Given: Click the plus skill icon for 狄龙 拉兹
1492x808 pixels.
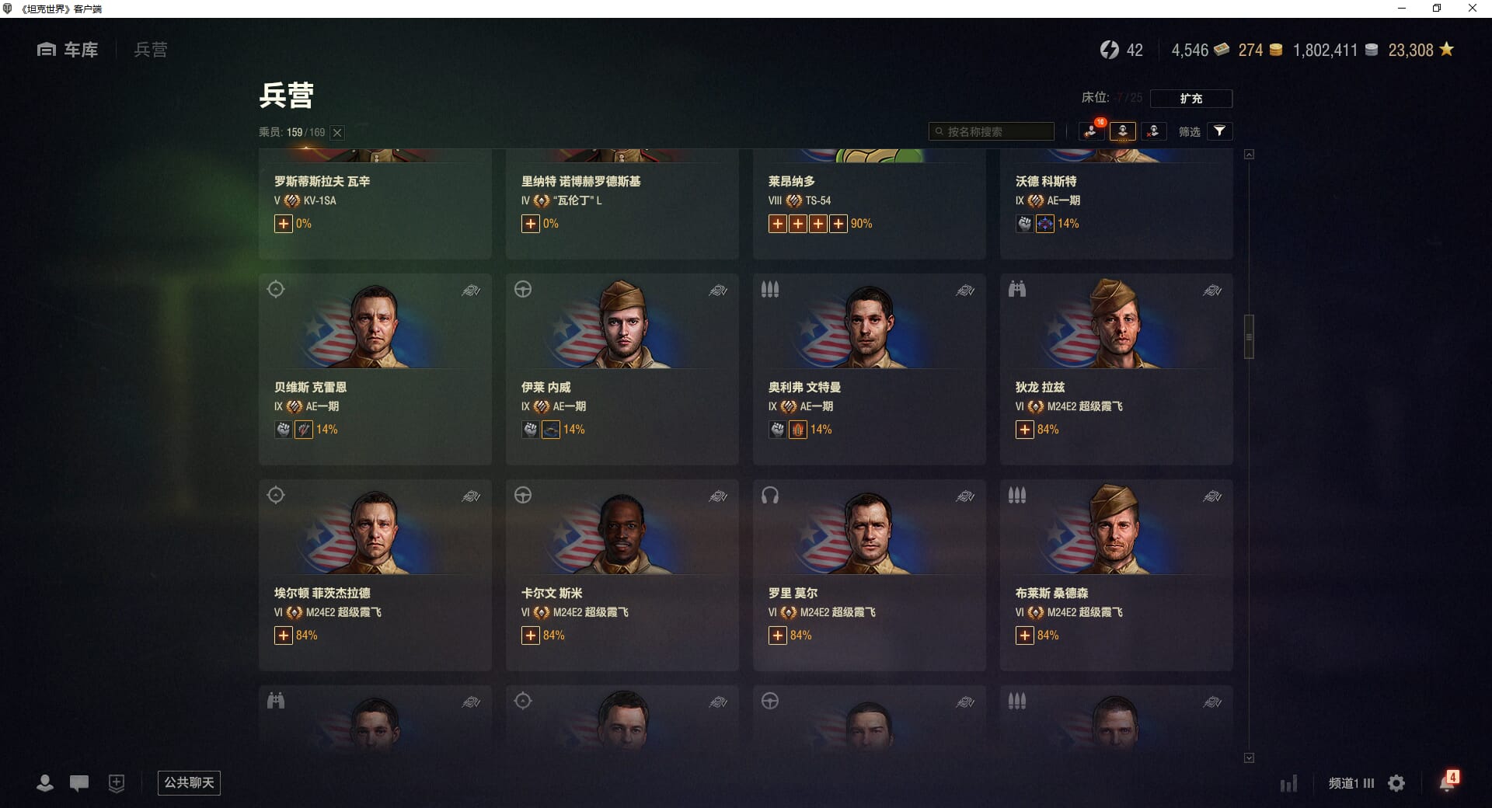Looking at the screenshot, I should click(1025, 430).
